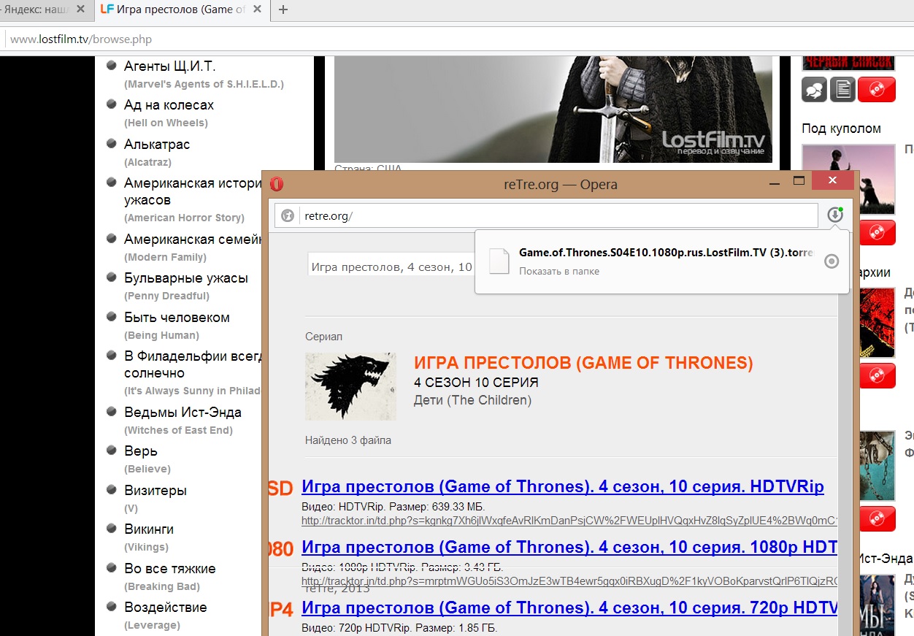Click the Opera downloads icon in popup toolbar
Viewport: 914px width, 636px height.
pos(834,215)
